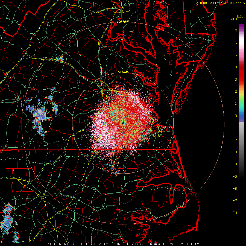Click the 2 value on color scale

tap(236, 92)
